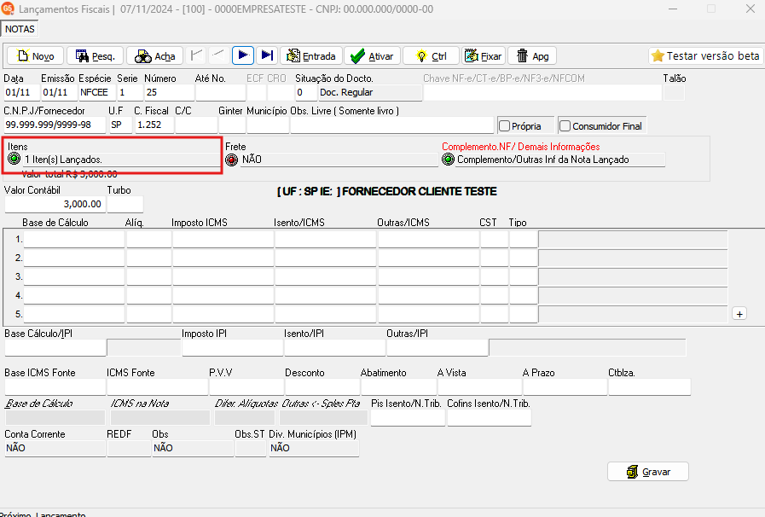The width and height of the screenshot is (765, 517).
Task: Click the Ativar checkmark button
Action: pyautogui.click(x=372, y=56)
